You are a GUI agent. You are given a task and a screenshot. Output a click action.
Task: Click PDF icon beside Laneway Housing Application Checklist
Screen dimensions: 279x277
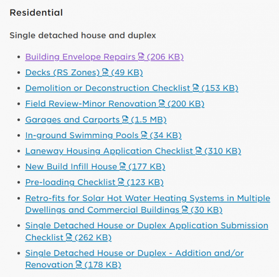point(199,151)
